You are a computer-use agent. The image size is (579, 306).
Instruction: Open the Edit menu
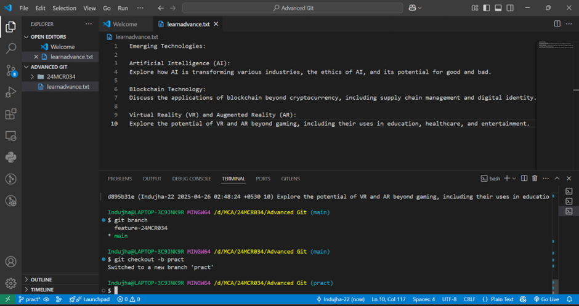pos(40,8)
